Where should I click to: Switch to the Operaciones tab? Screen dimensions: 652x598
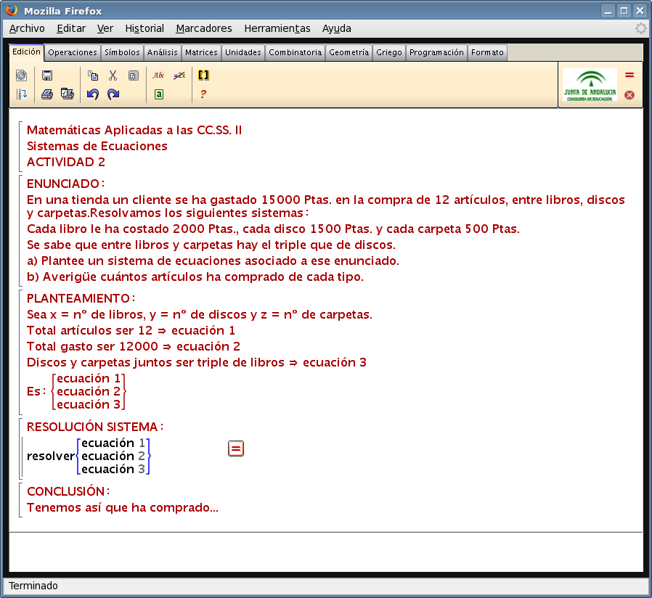[x=73, y=52]
